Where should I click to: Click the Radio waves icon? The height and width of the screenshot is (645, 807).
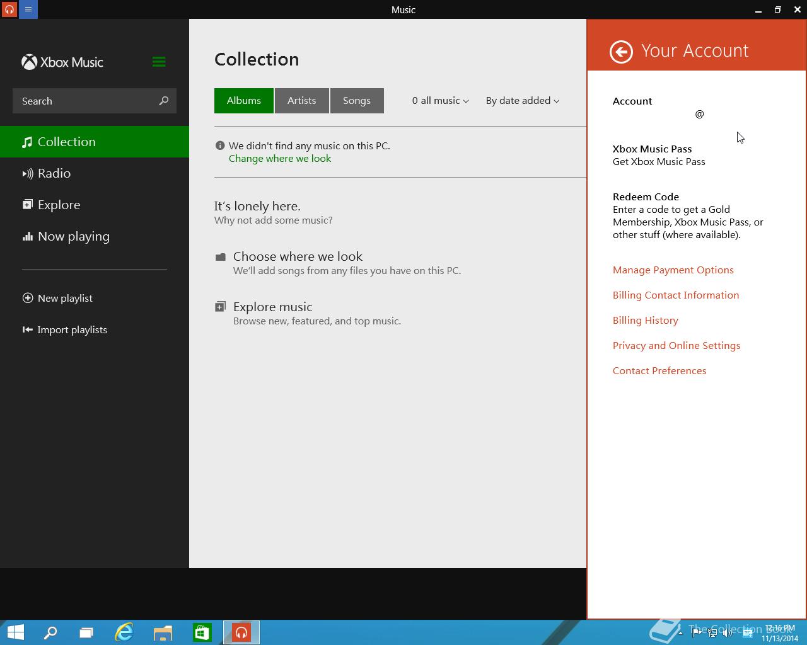(x=28, y=174)
